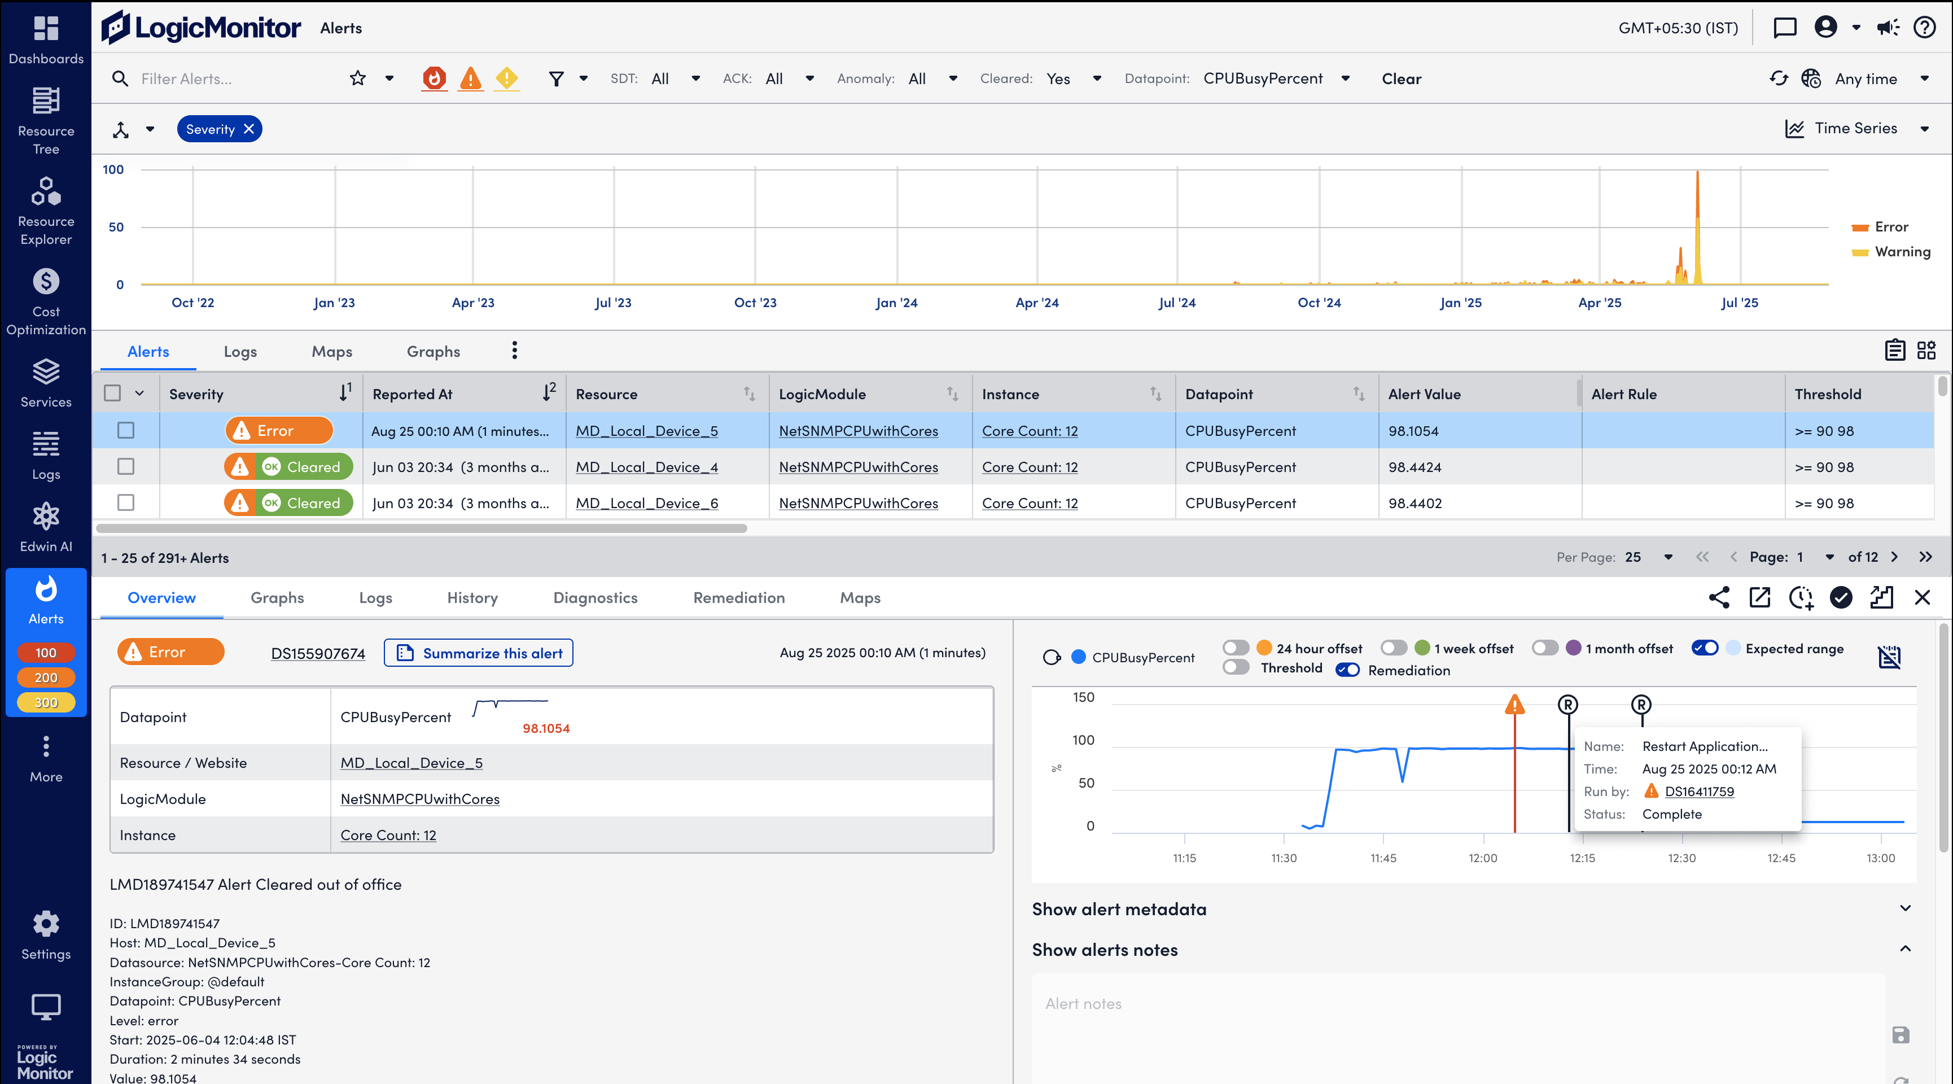Select the Logs tab beside Alerts tab
Viewport: 1953px width, 1084px height.
[239, 351]
